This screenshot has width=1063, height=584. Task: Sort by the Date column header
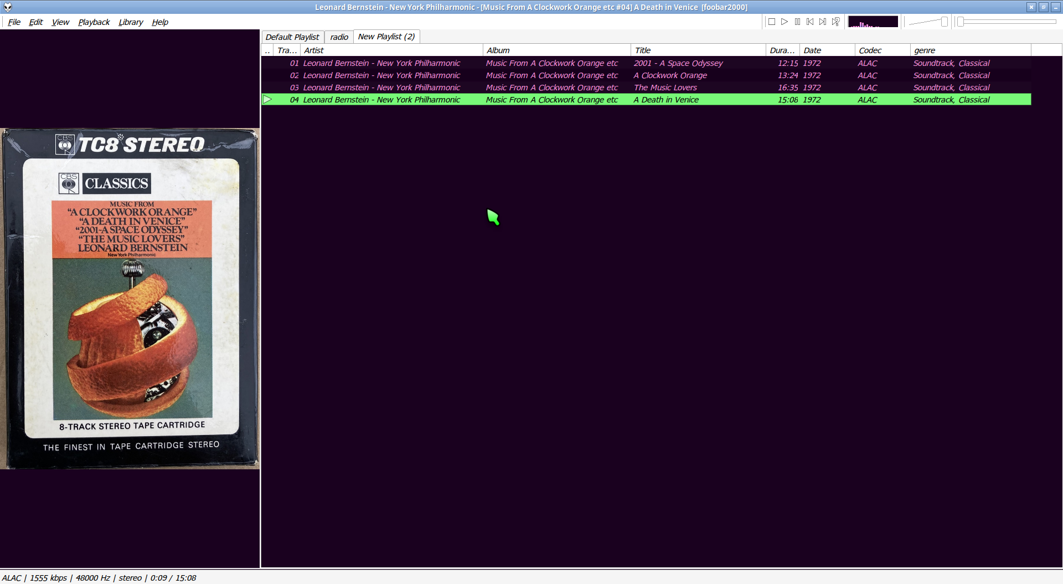827,50
